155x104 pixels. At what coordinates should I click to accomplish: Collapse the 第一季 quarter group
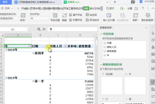click(x=33, y=81)
